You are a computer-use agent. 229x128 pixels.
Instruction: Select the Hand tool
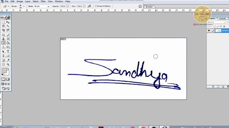[3, 64]
